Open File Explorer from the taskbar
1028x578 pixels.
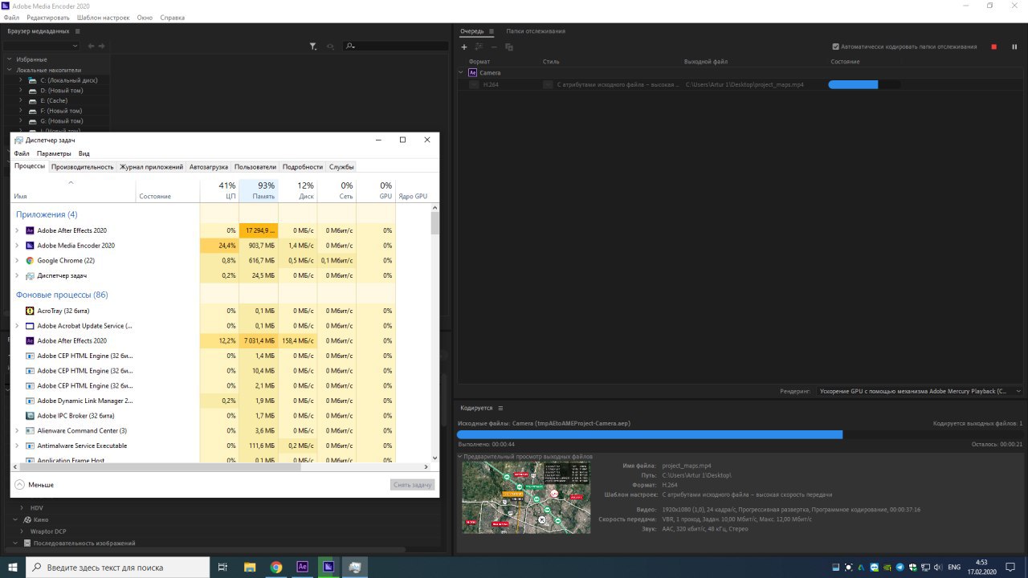click(x=250, y=567)
